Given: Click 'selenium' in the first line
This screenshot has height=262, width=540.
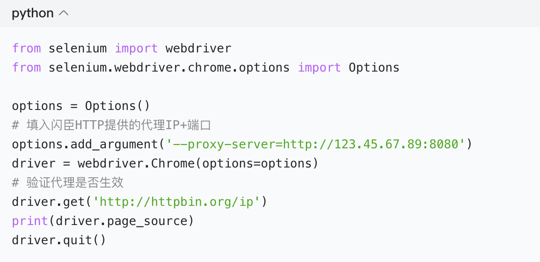Looking at the screenshot, I should (78, 48).
